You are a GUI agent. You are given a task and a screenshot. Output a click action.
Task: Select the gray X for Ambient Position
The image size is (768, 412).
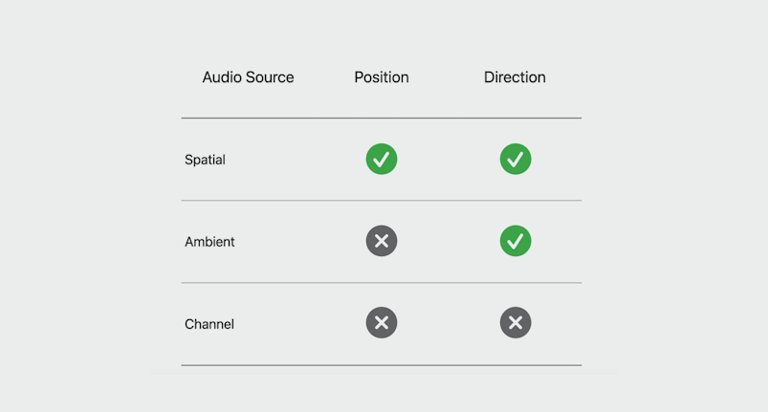(x=382, y=241)
